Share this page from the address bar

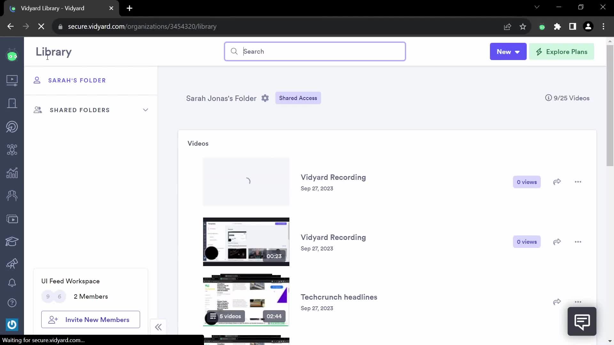508,27
